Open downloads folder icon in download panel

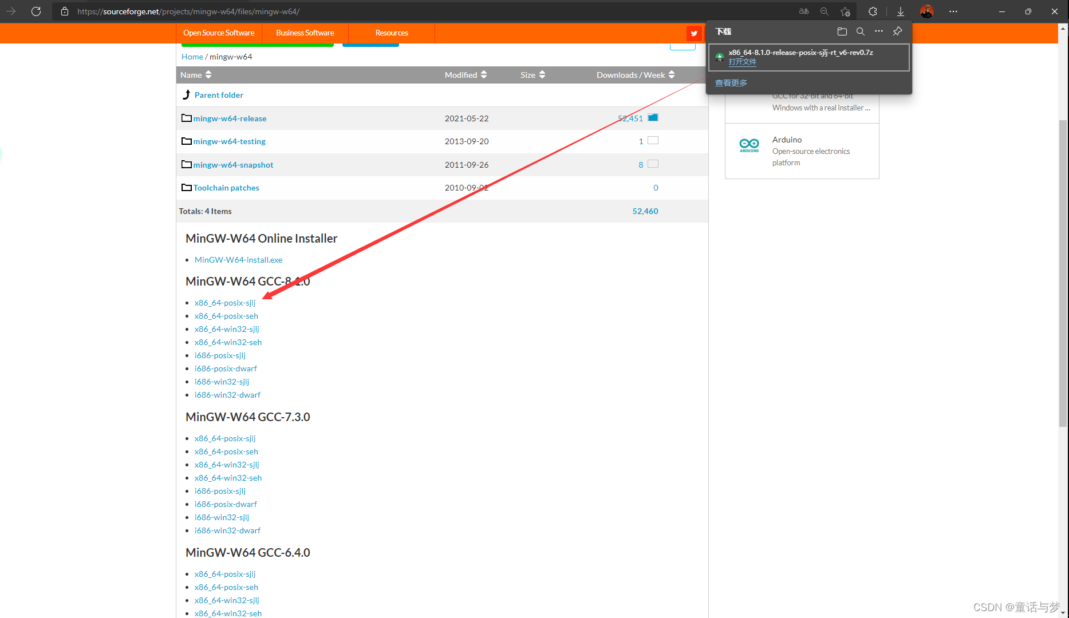(x=842, y=31)
